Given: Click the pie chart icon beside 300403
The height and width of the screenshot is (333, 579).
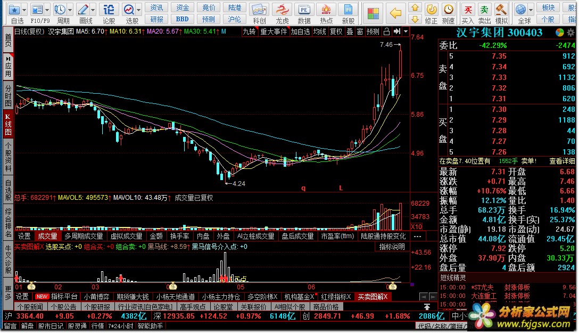Looking at the screenshot, I should [x=560, y=33].
